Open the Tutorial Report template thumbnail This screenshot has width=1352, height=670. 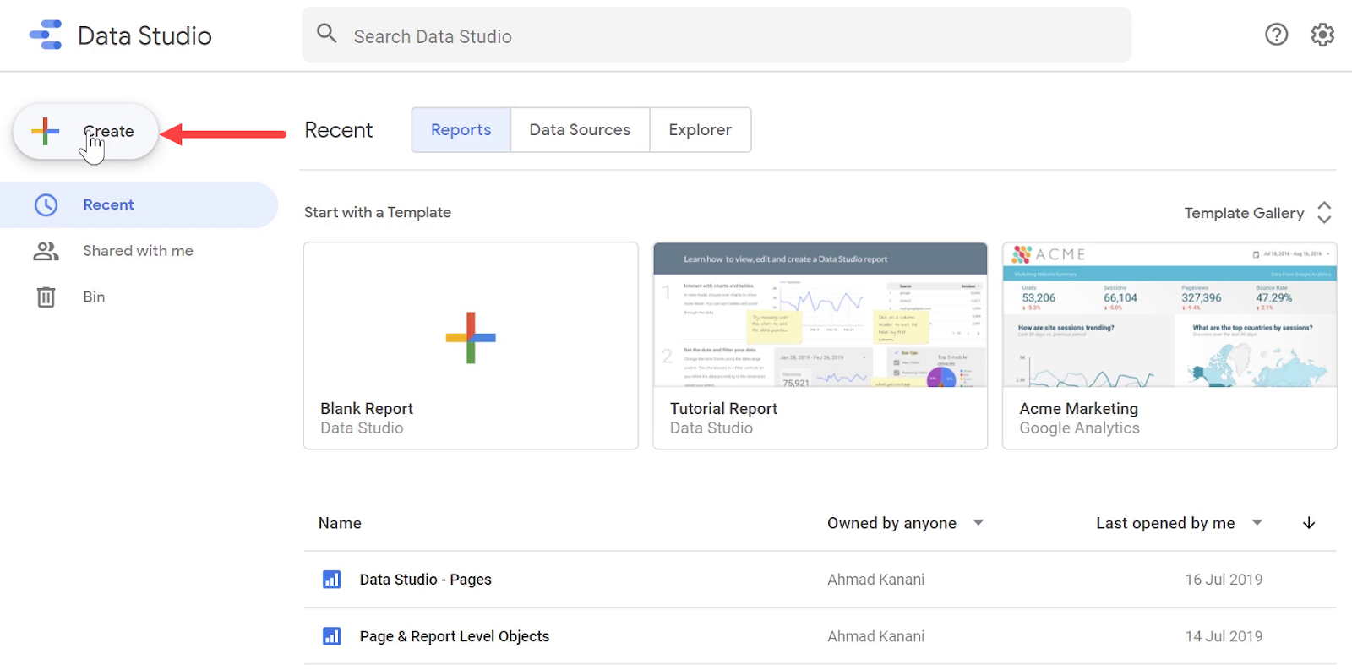820,315
